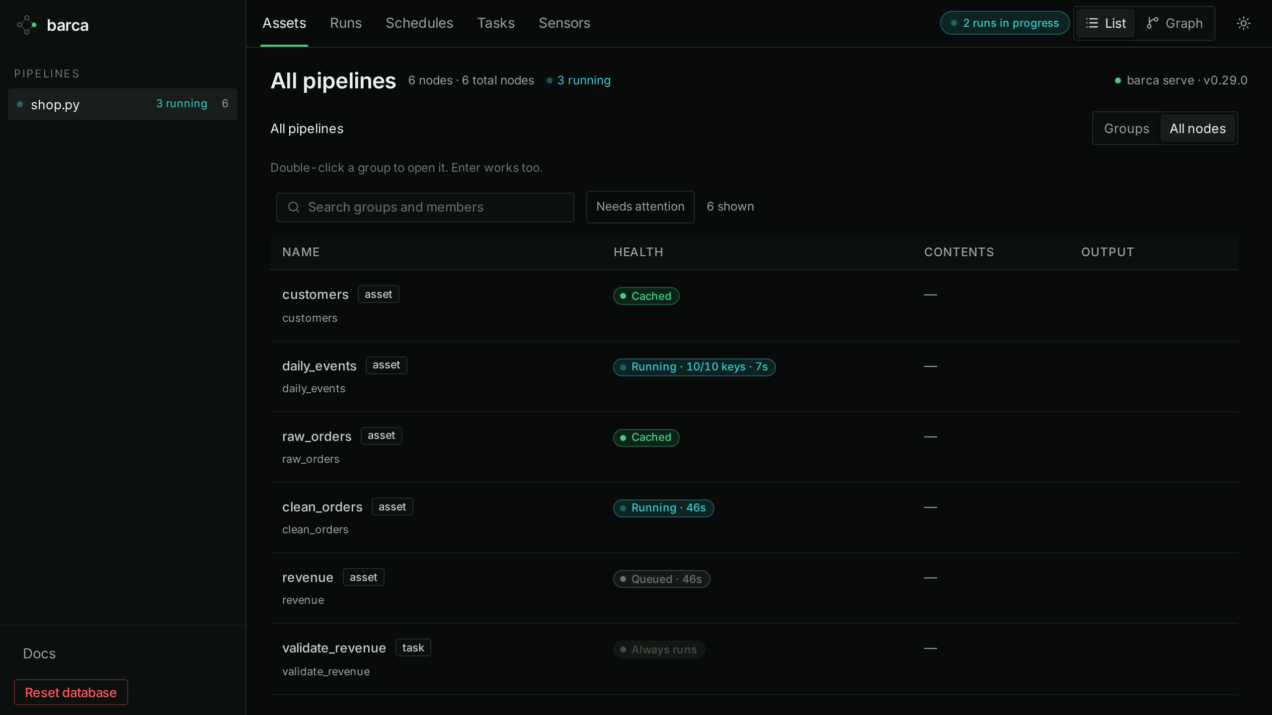The width and height of the screenshot is (1272, 715).
Task: Click the All pipelines breadcrumb
Action: pyautogui.click(x=307, y=129)
